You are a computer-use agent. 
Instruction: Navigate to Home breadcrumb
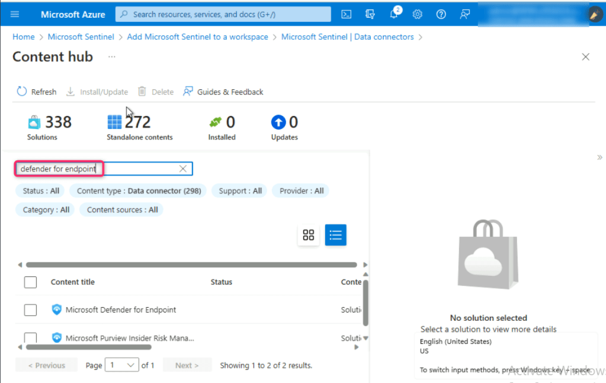[x=24, y=37]
